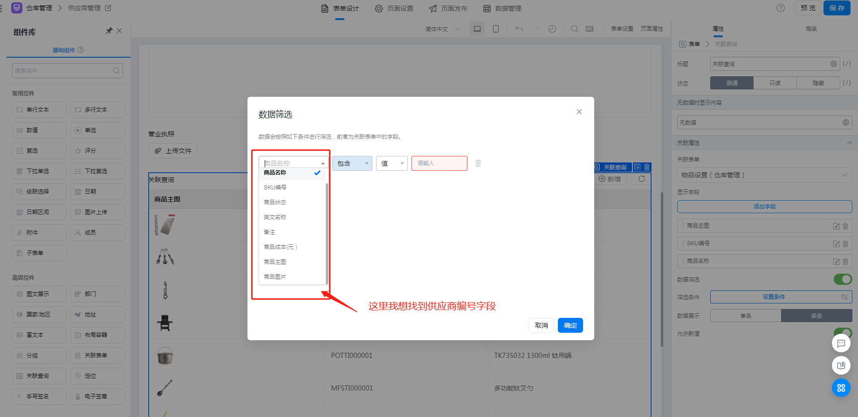Click the edit icon next to 供应商管理

(x=109, y=8)
